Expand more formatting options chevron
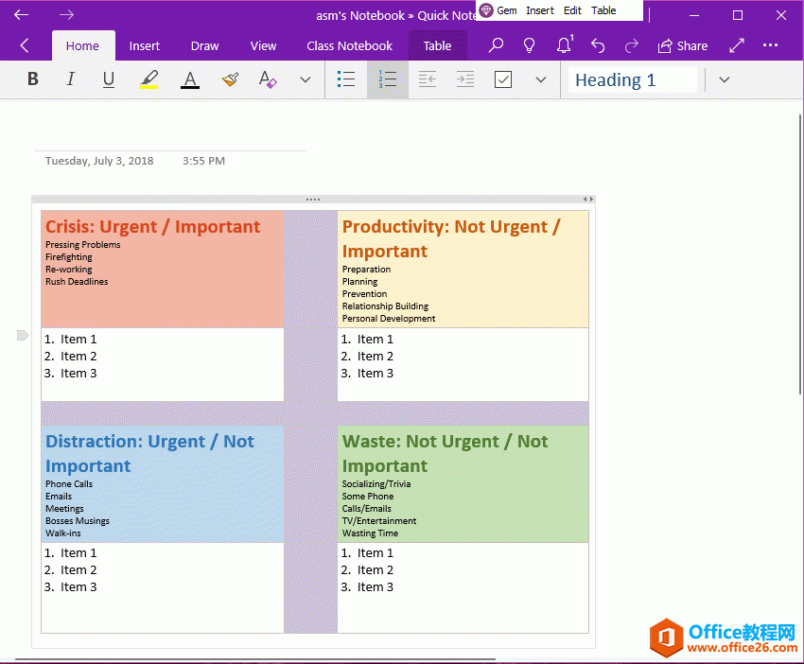 (x=305, y=79)
